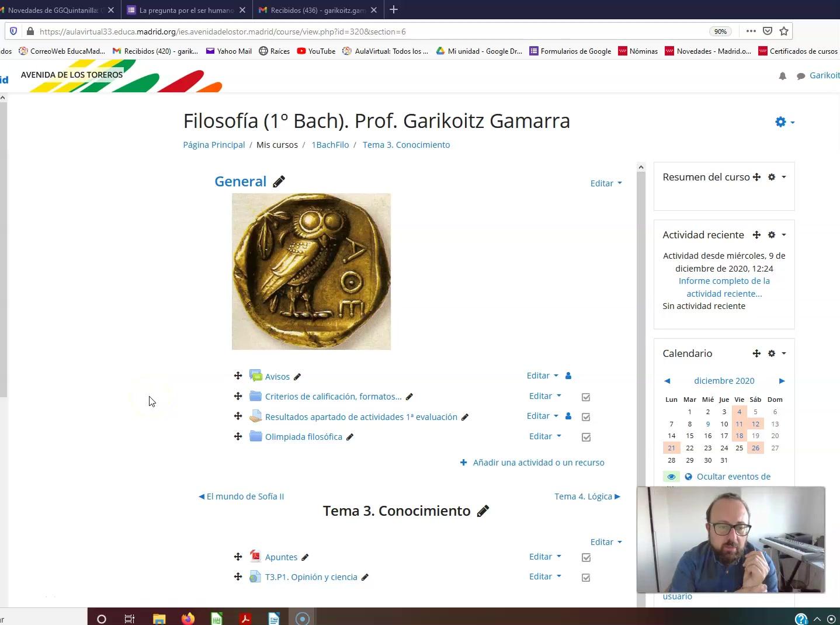Image resolution: width=840 pixels, height=625 pixels.
Task: Open the Formularios de Google bookmark
Action: [570, 51]
